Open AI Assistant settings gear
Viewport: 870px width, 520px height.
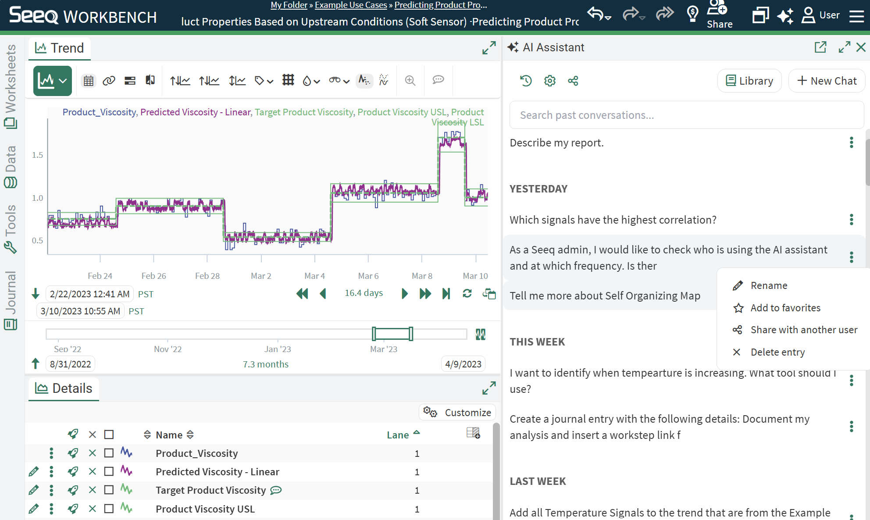(x=549, y=81)
